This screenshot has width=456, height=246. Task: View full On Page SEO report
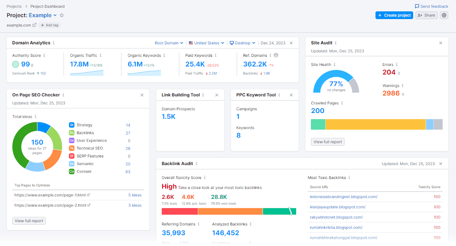29,221
